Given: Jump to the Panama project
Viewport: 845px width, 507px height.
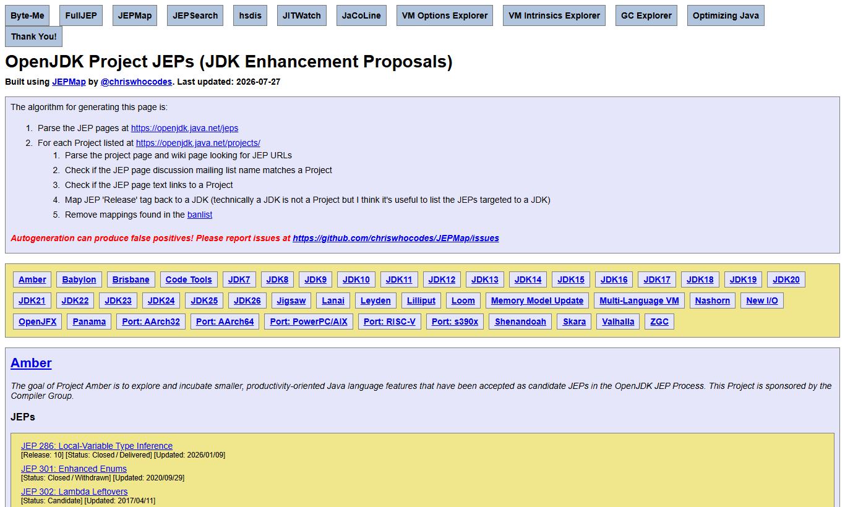Looking at the screenshot, I should point(89,322).
